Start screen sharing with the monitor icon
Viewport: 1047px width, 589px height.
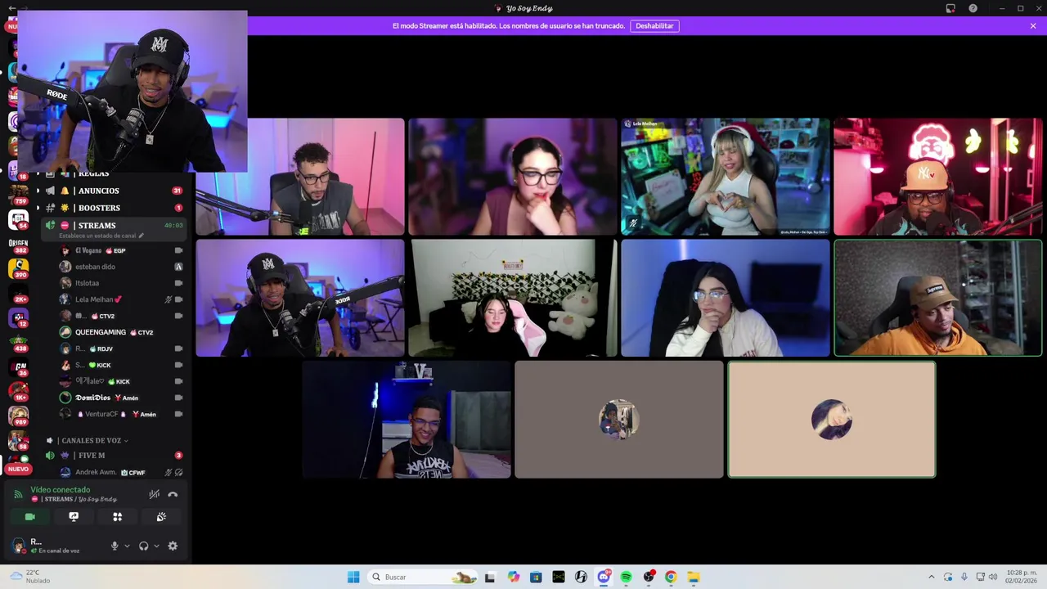click(x=74, y=517)
